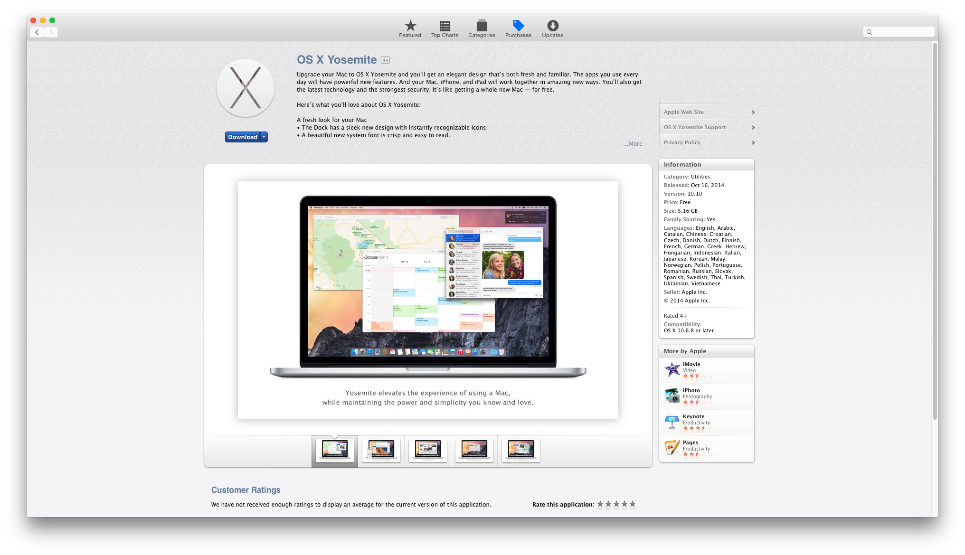Click the 'Price: Free' text

tap(677, 202)
